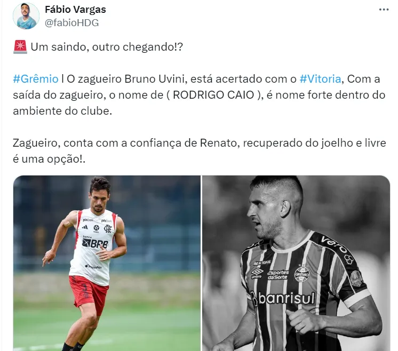The height and width of the screenshot is (351, 398).
Task: Click the Flamengo crest on the training shirt
Action: [108, 228]
